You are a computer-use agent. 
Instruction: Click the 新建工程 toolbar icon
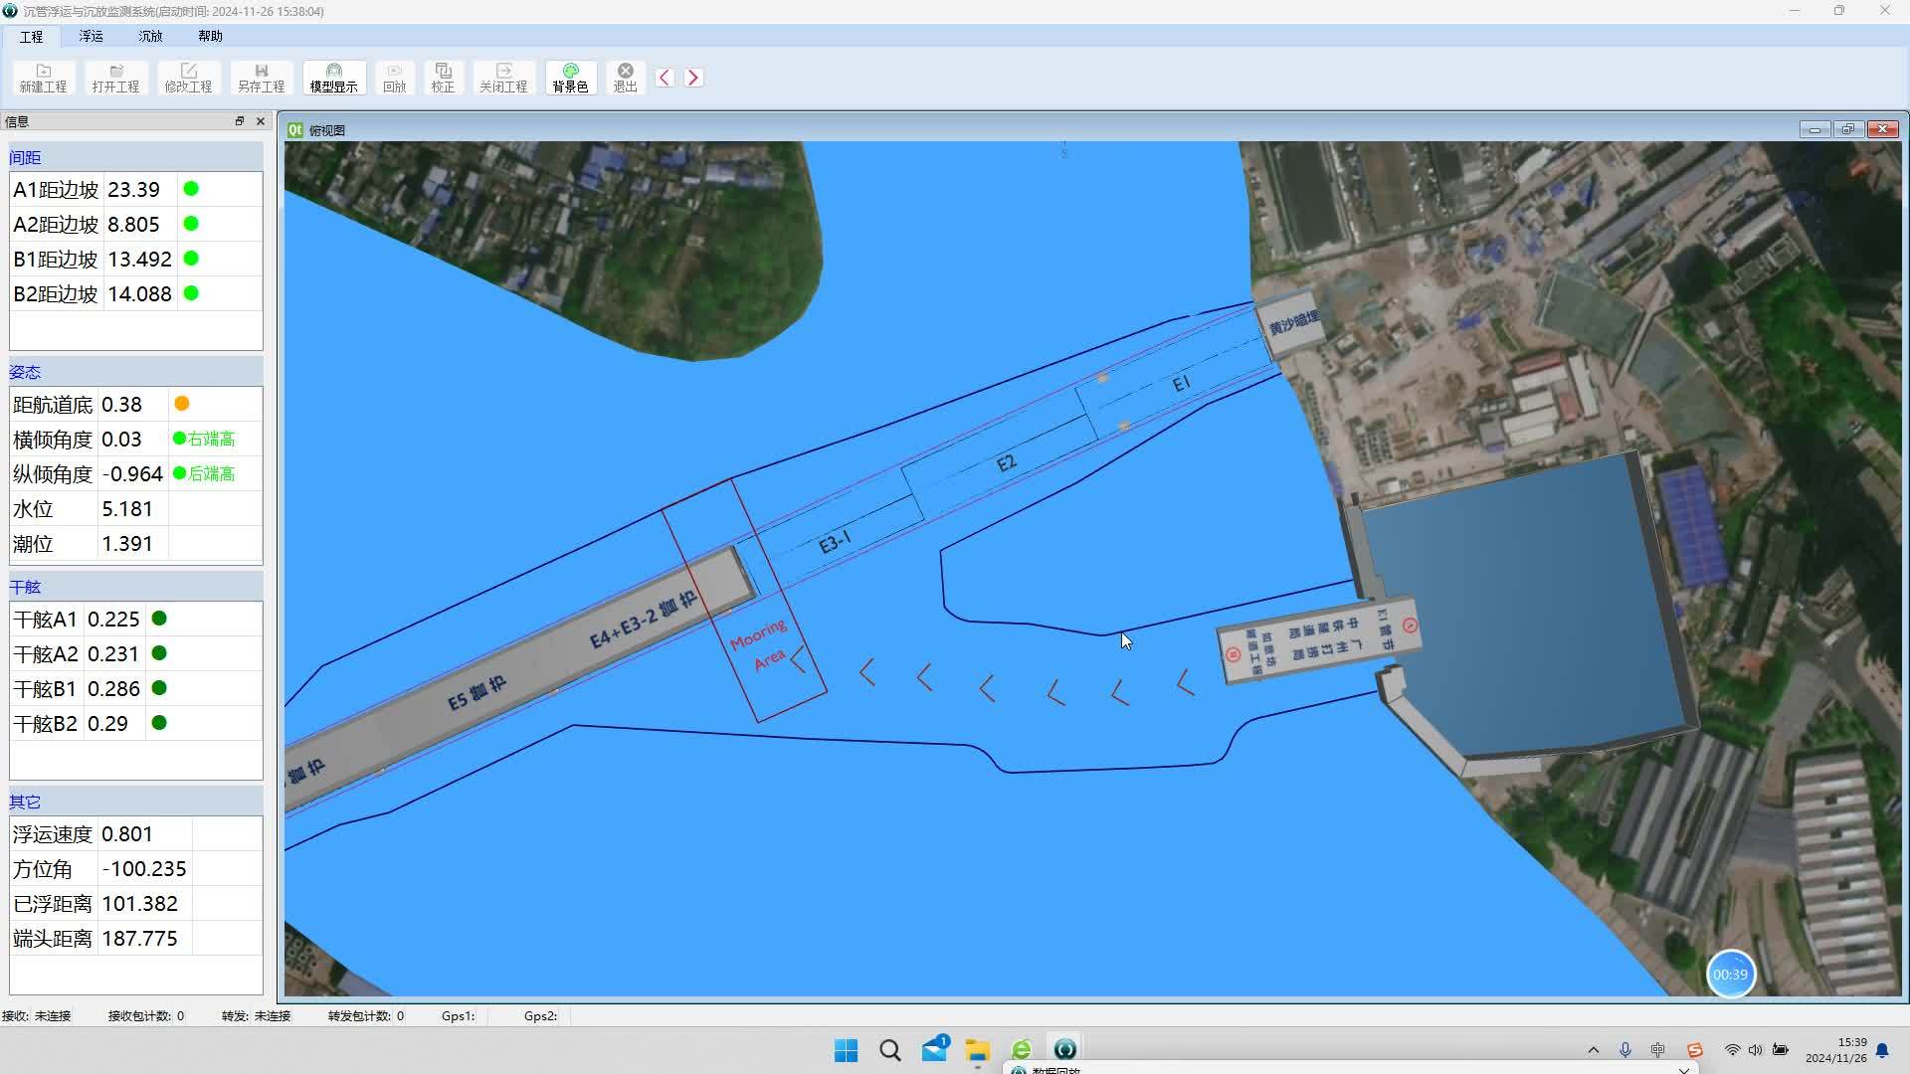43,78
